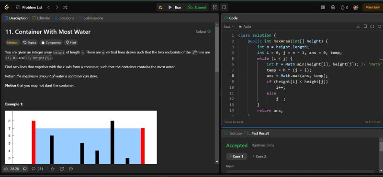The image size is (383, 177).
Task: Submit the solution
Action: click(x=197, y=7)
